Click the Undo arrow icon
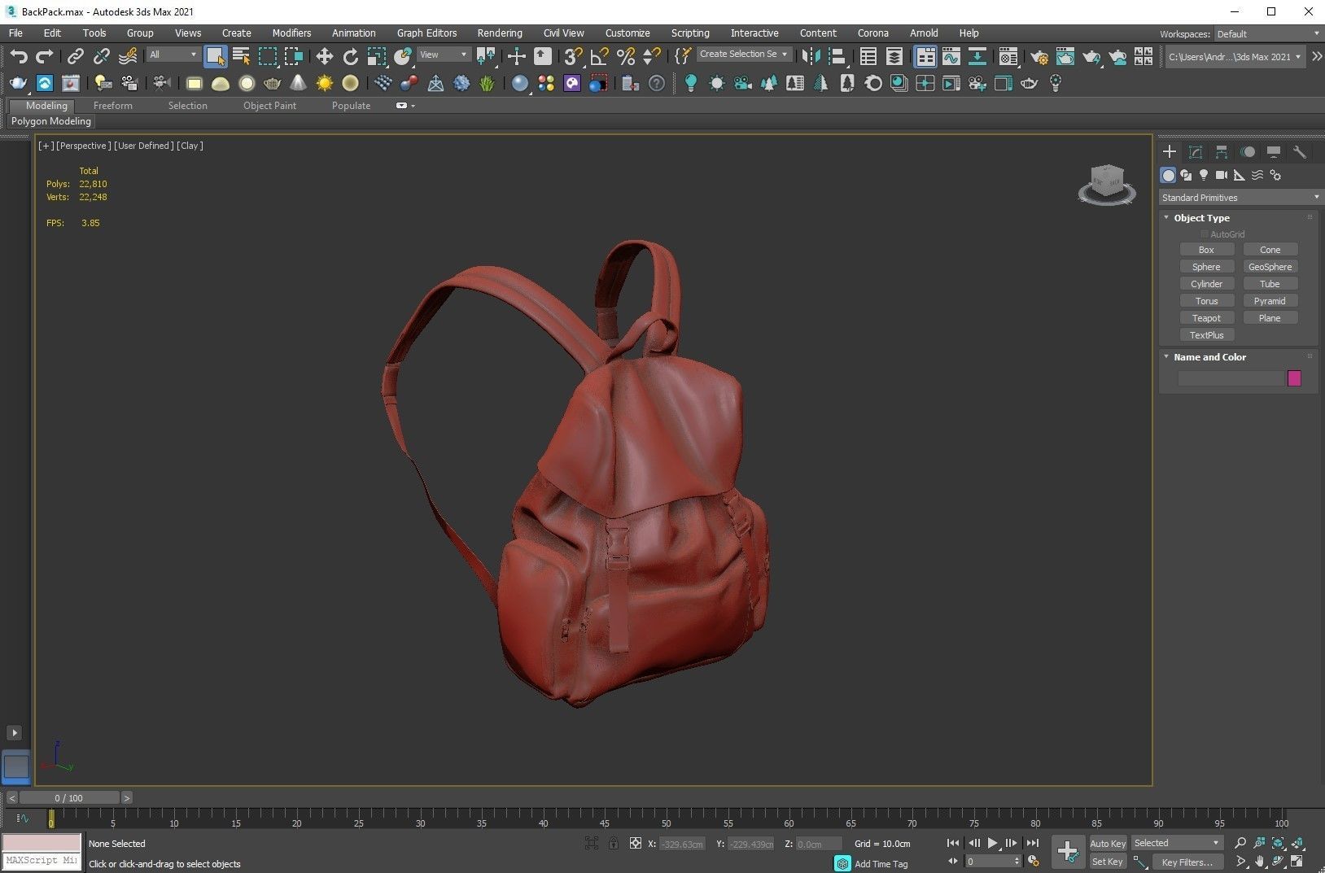1325x873 pixels. [19, 56]
